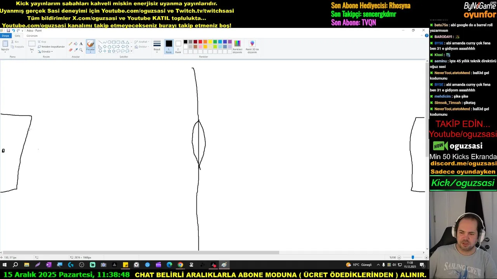Screen dimensions: 497x279
Task: Expand the Şekiller shapes gallery arrow
Action: point(131,51)
